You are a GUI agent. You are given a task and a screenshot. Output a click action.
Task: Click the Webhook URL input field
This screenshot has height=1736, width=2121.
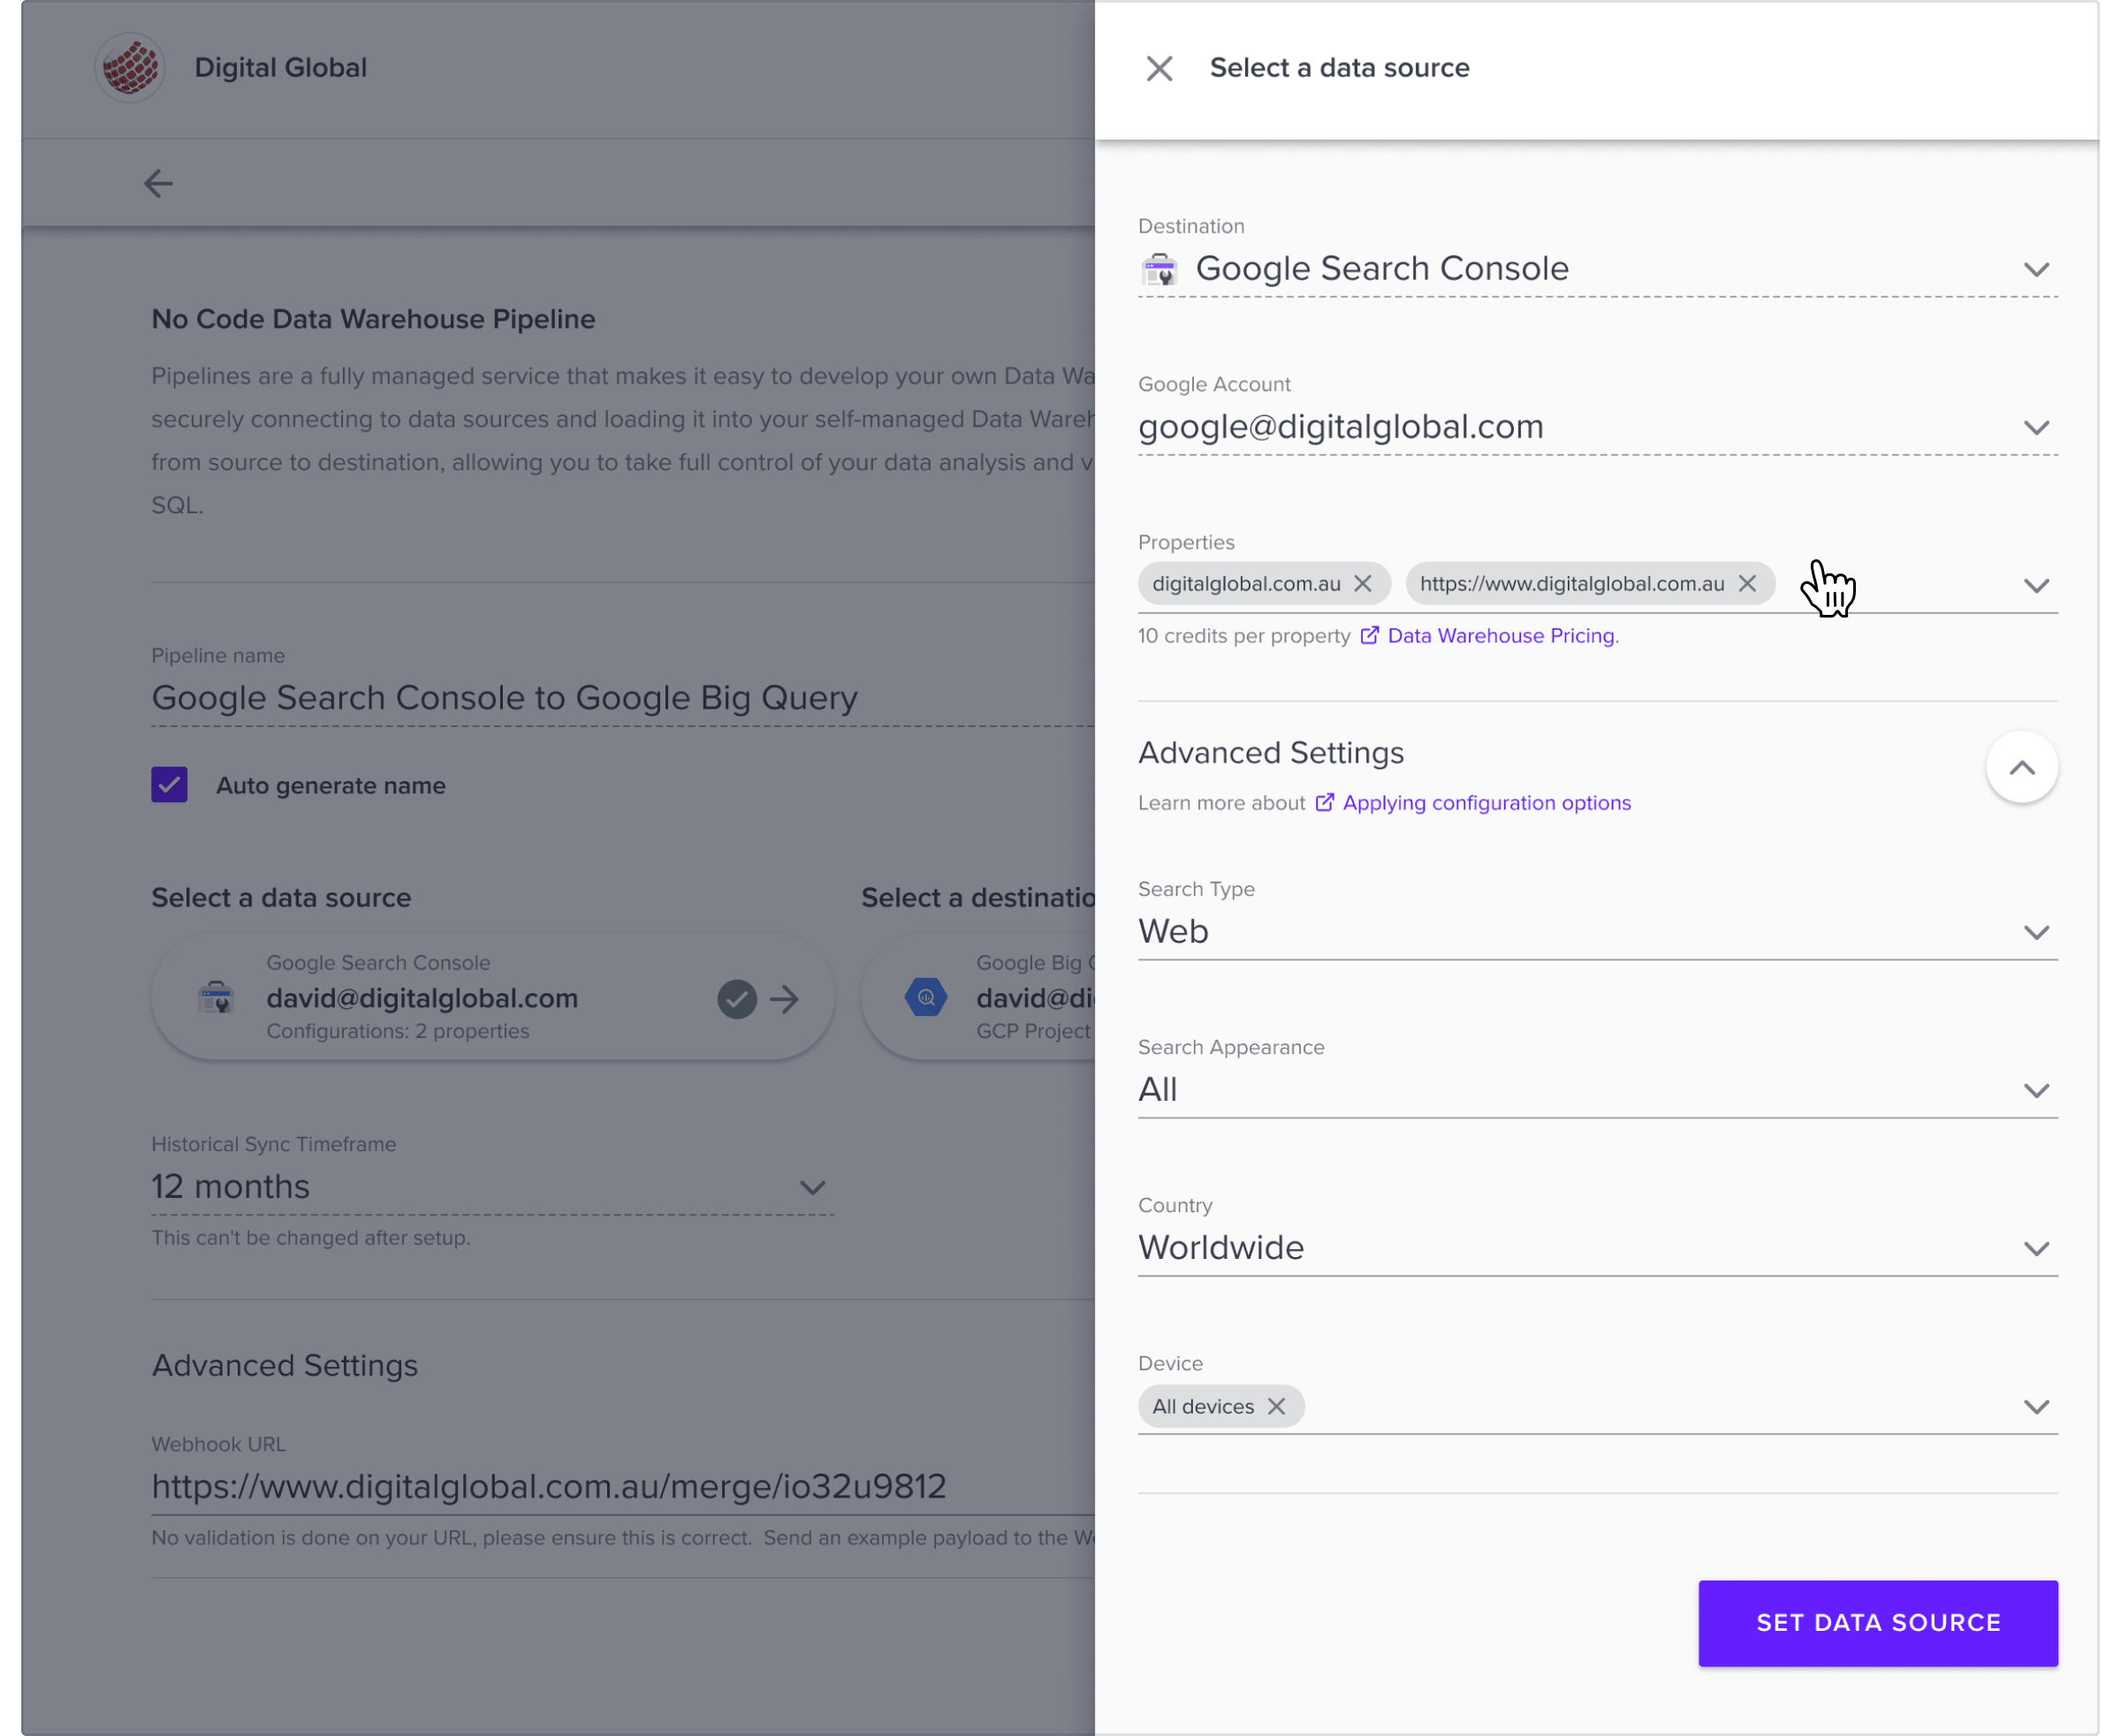point(622,1486)
